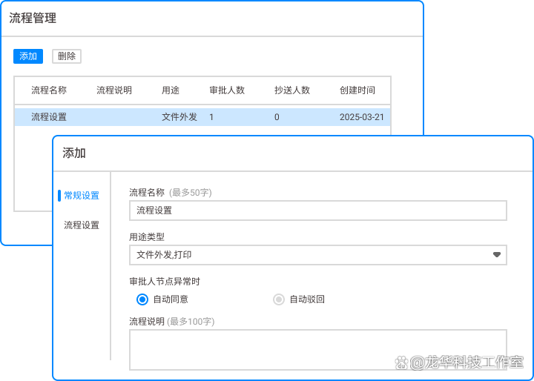
Task: Select the 流程设置 row name cell in the table
Action: pyautogui.click(x=49, y=117)
